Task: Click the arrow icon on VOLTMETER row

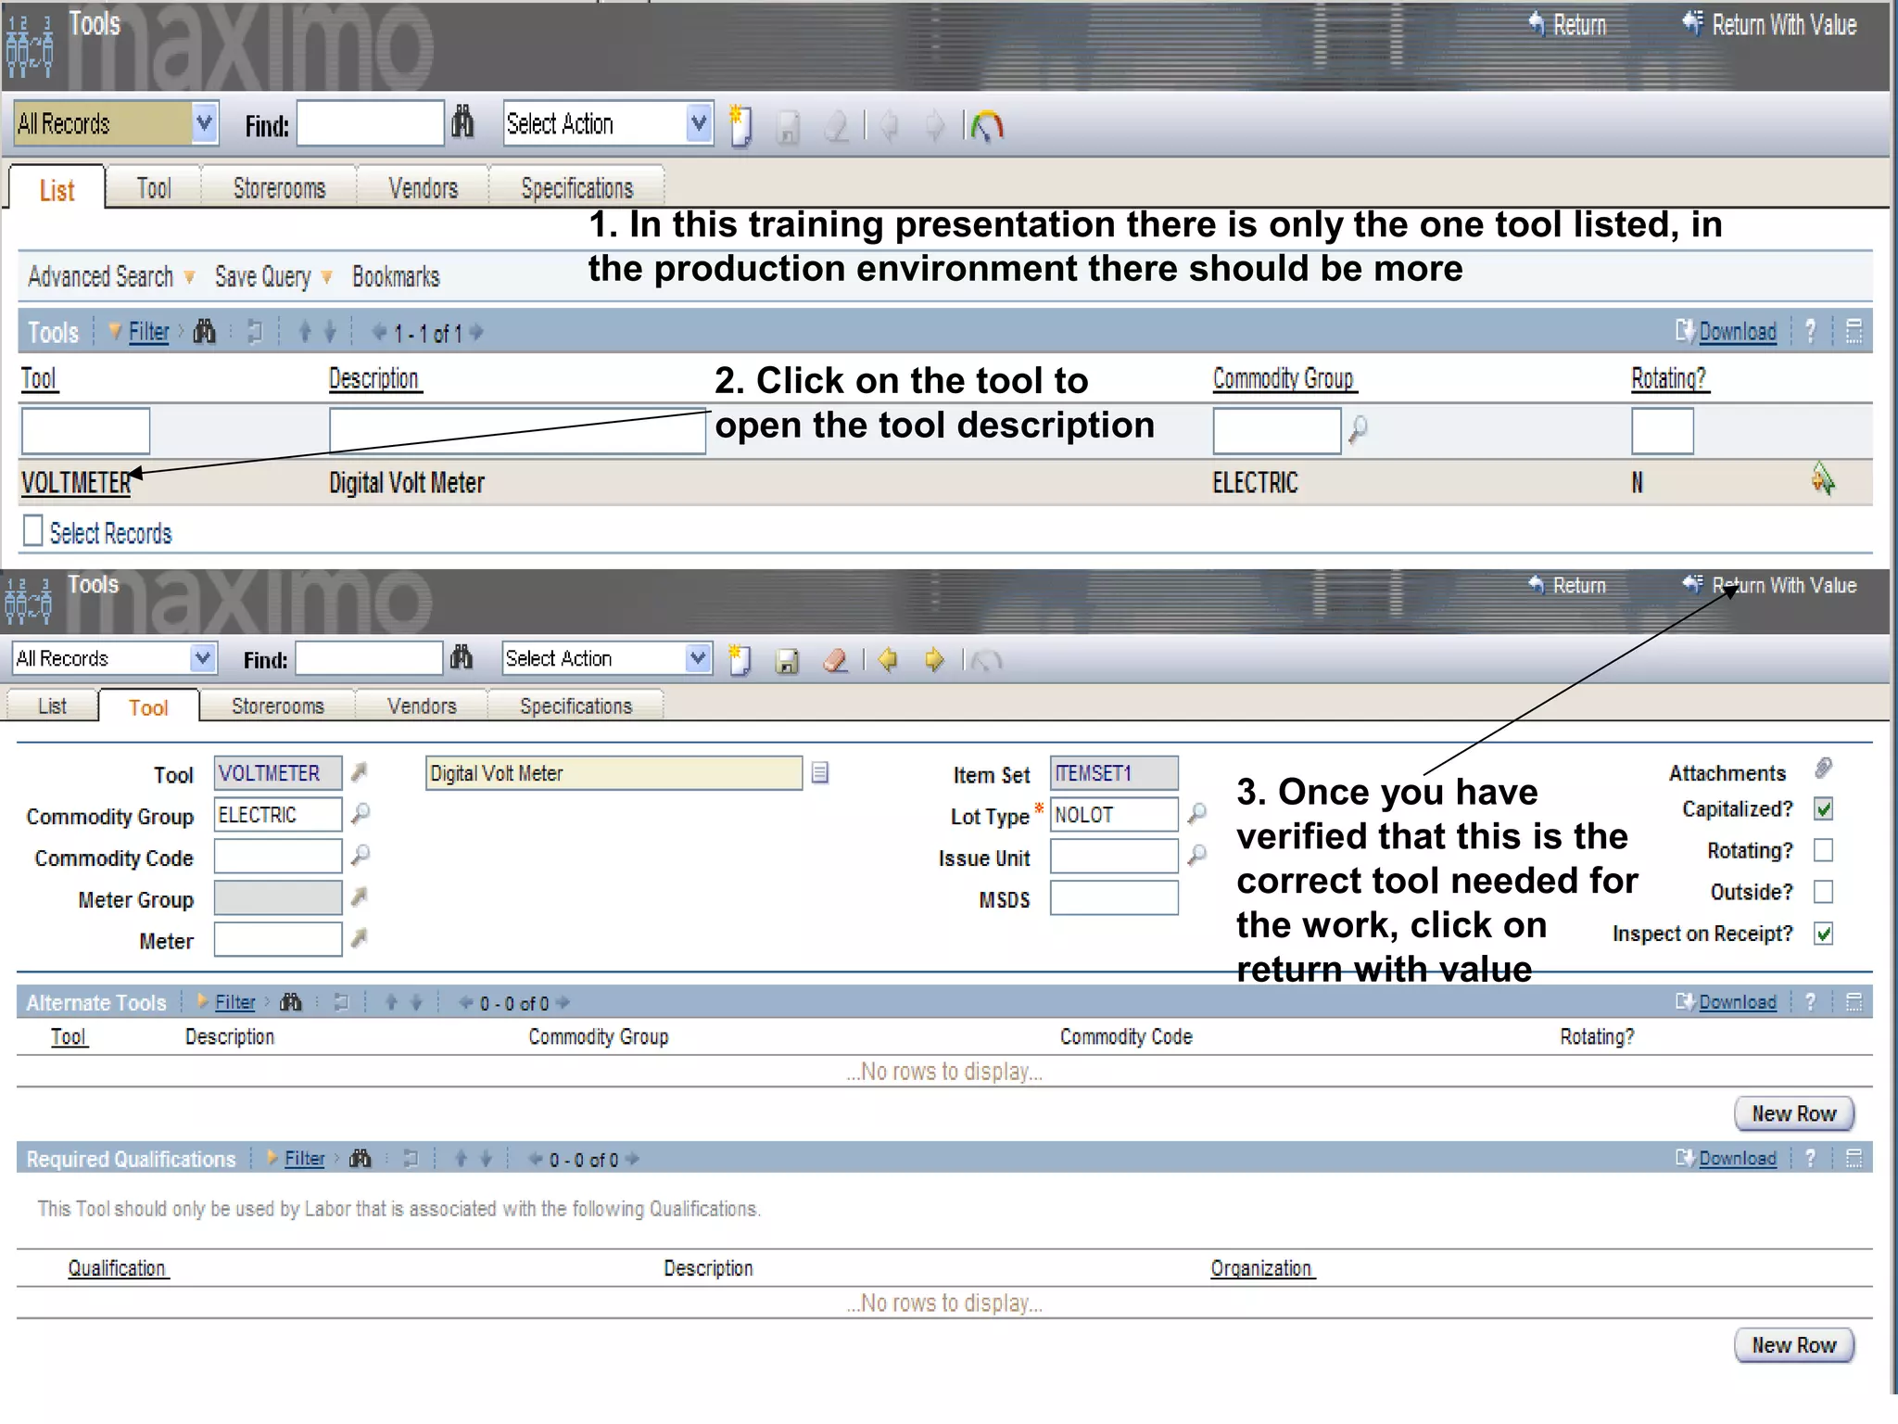Action: tap(1823, 479)
